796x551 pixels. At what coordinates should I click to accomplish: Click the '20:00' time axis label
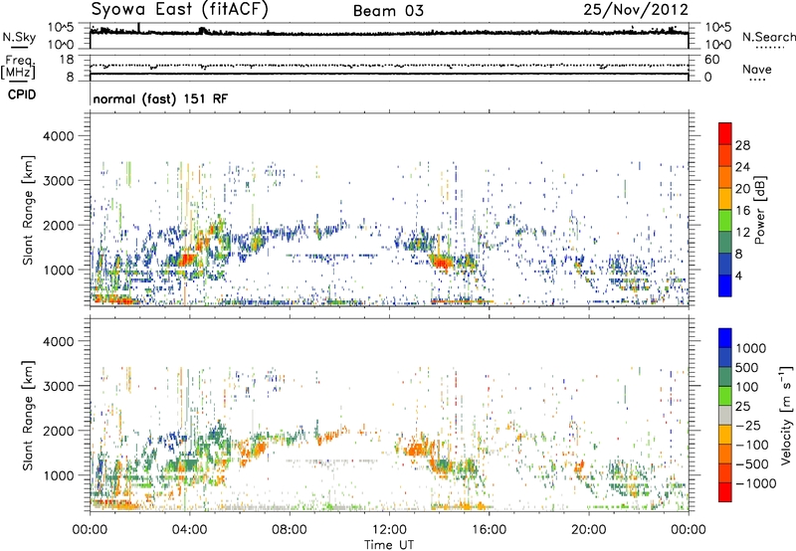[x=589, y=530]
